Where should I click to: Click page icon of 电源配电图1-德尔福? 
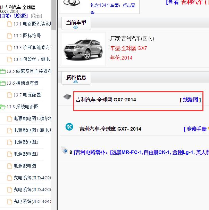pyautogui.click(x=9, y=119)
